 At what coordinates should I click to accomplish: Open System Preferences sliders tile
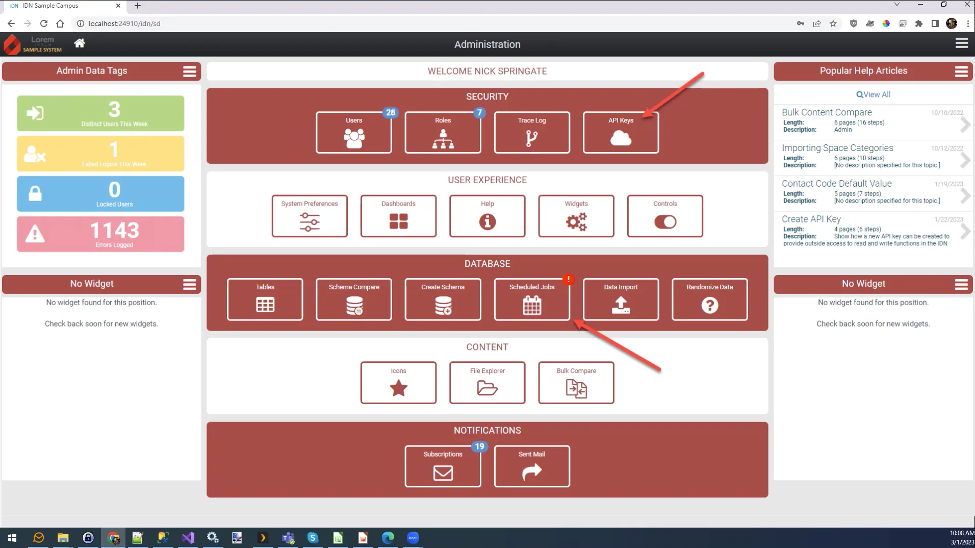click(x=310, y=216)
